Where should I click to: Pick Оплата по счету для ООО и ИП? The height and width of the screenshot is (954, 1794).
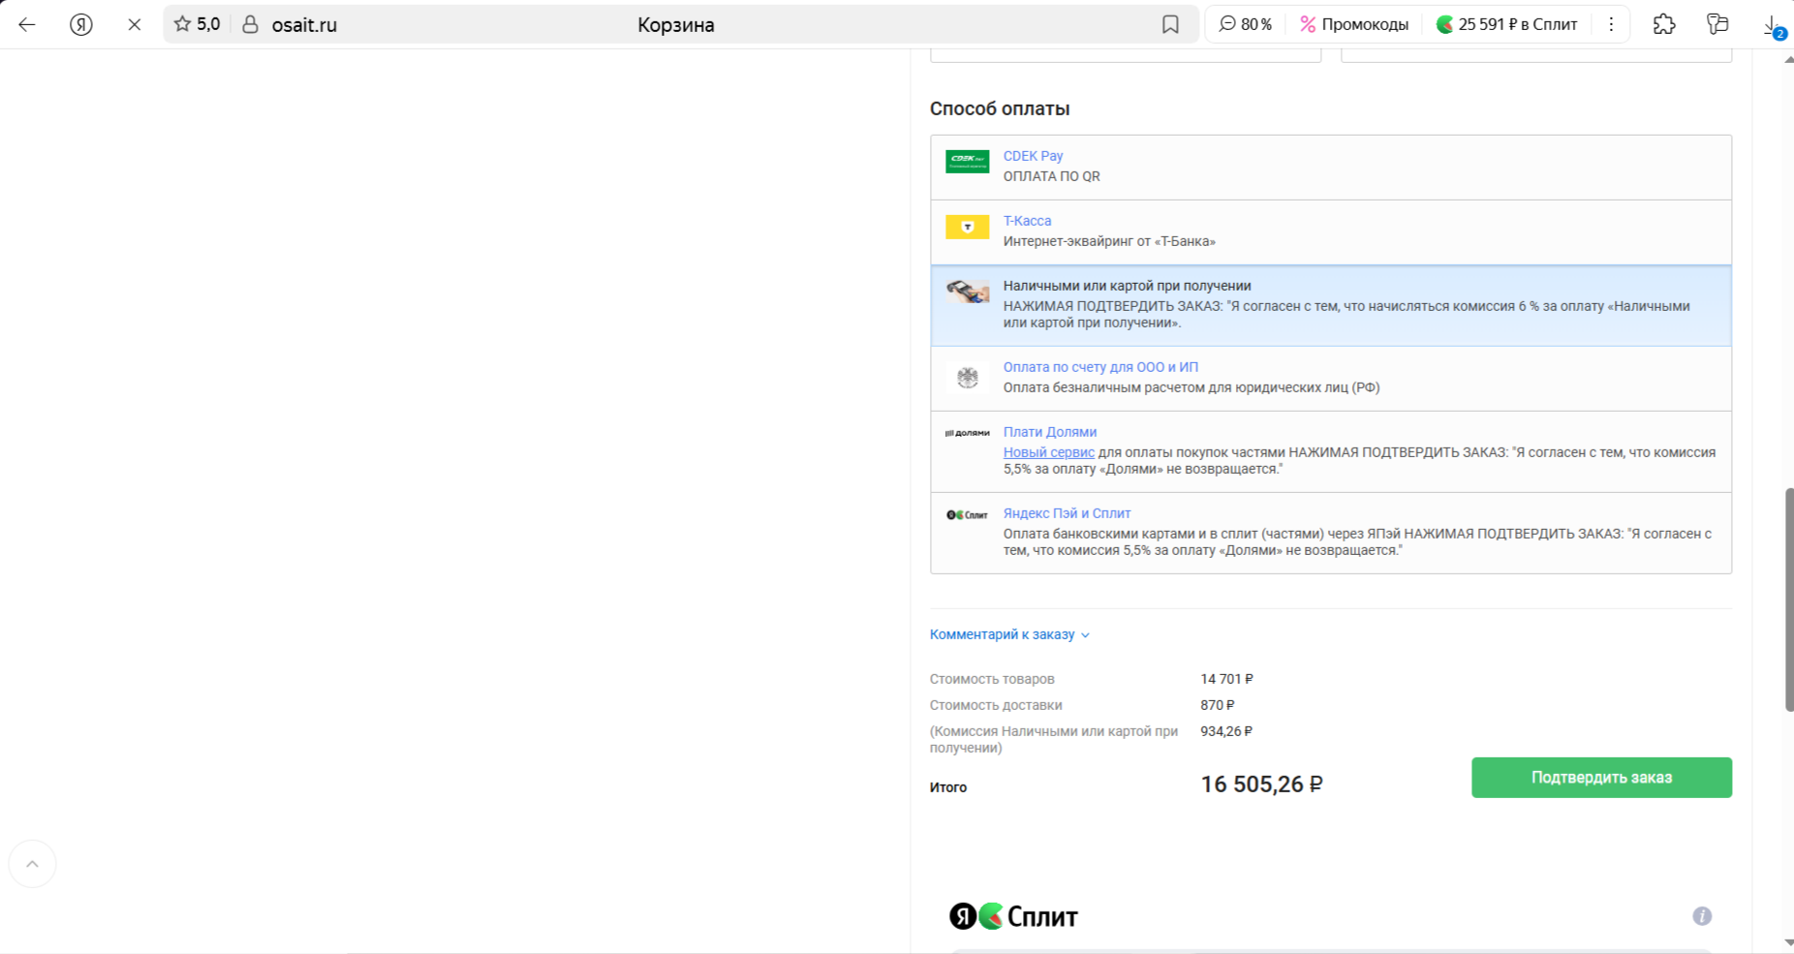pyautogui.click(x=1100, y=367)
